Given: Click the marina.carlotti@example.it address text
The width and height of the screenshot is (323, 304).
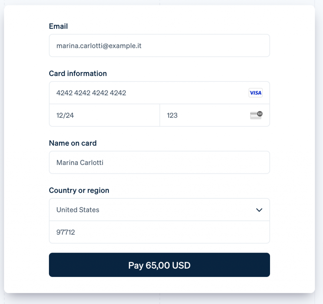Looking at the screenshot, I should click(99, 46).
